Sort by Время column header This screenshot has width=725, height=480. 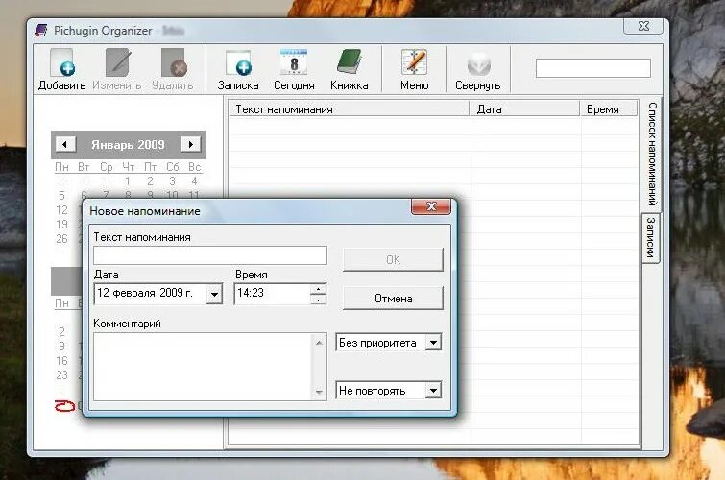pyautogui.click(x=609, y=109)
